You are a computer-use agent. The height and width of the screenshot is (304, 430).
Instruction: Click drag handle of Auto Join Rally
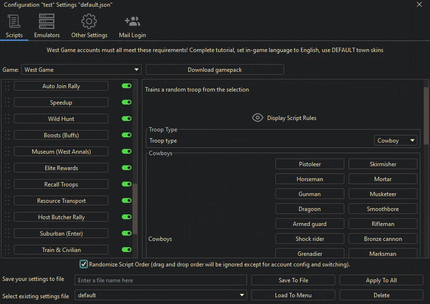point(7,86)
